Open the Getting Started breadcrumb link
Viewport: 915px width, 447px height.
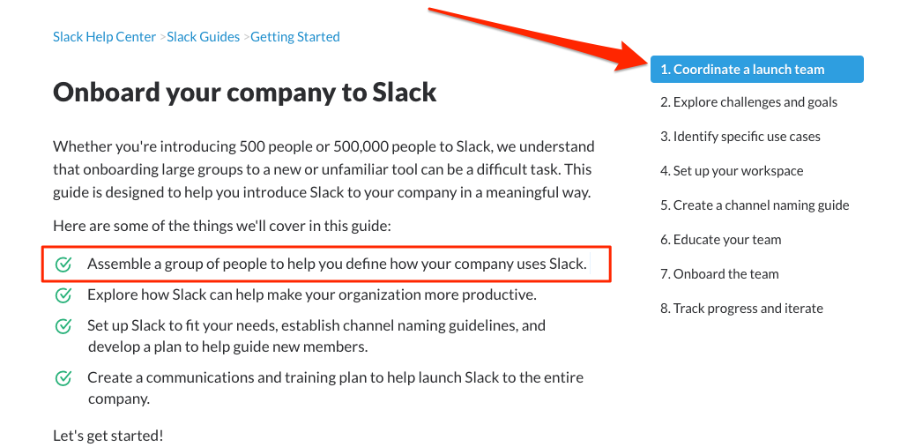click(295, 37)
